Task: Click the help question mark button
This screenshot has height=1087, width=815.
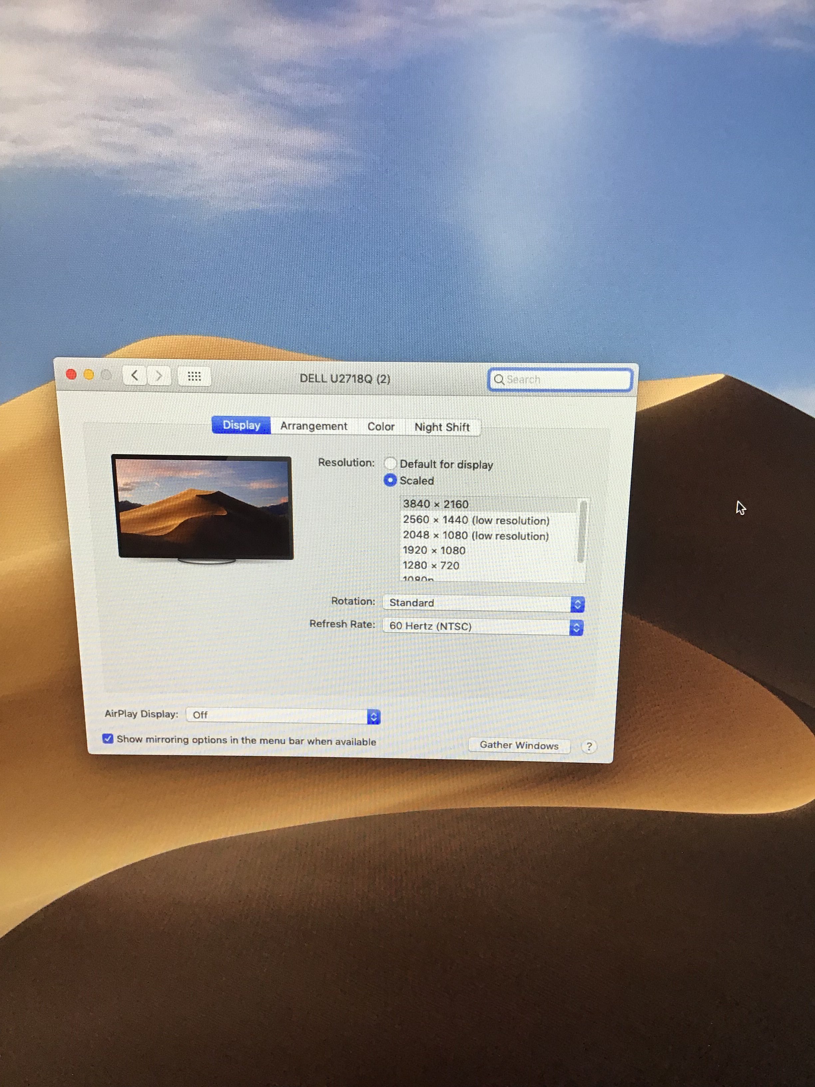Action: (589, 747)
